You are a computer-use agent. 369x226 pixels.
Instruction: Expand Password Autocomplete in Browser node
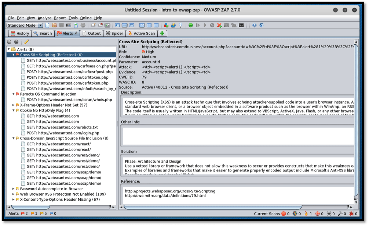pos(14,189)
